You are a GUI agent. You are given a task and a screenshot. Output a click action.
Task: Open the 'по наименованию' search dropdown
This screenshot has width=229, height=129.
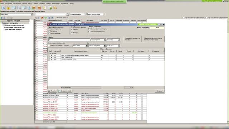(x=85, y=14)
